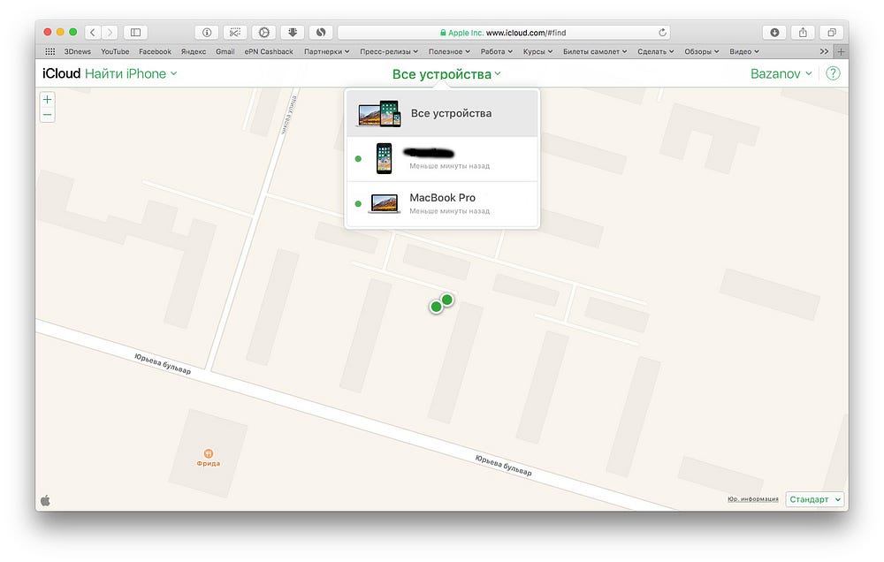Open the YouTube bookmark

pyautogui.click(x=115, y=51)
